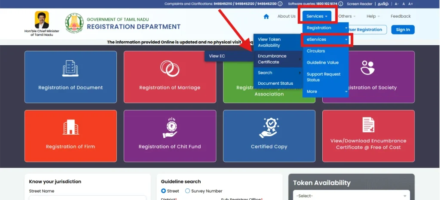This screenshot has width=440, height=200.
Task: Decrease font size with A-
Action: [x=397, y=4]
